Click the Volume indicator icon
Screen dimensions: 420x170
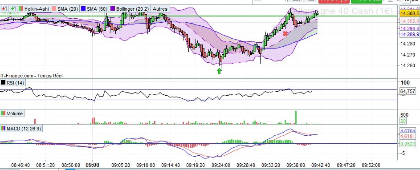pos(3,113)
